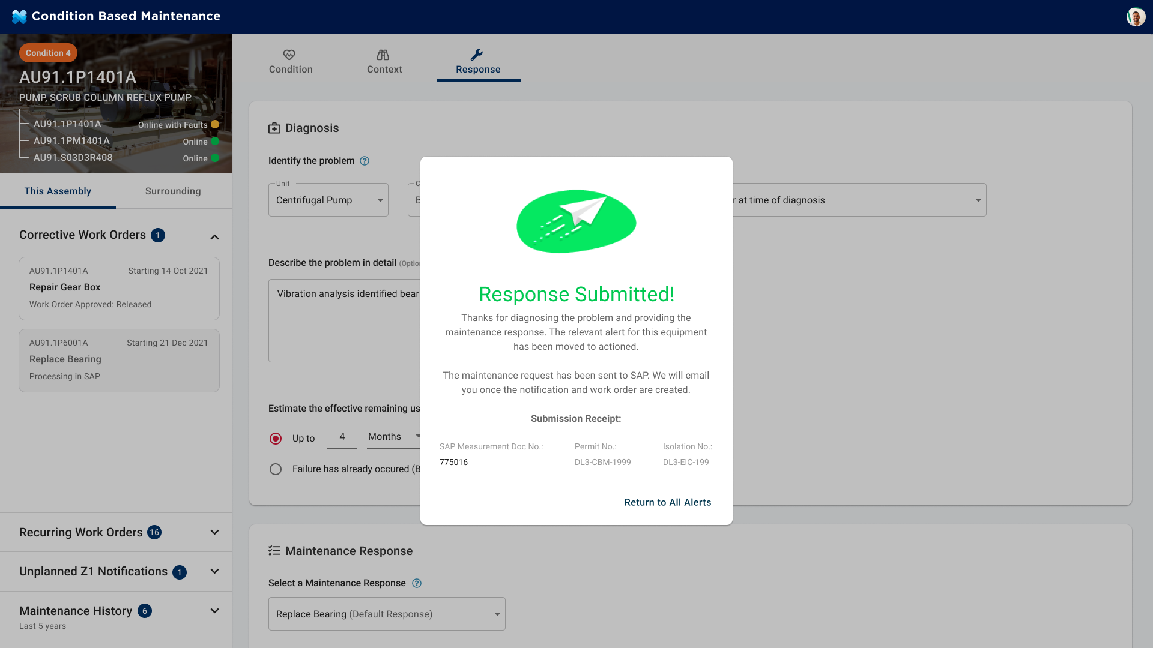Click the Diagnosis medical kit icon
This screenshot has width=1153, height=648.
point(274,128)
